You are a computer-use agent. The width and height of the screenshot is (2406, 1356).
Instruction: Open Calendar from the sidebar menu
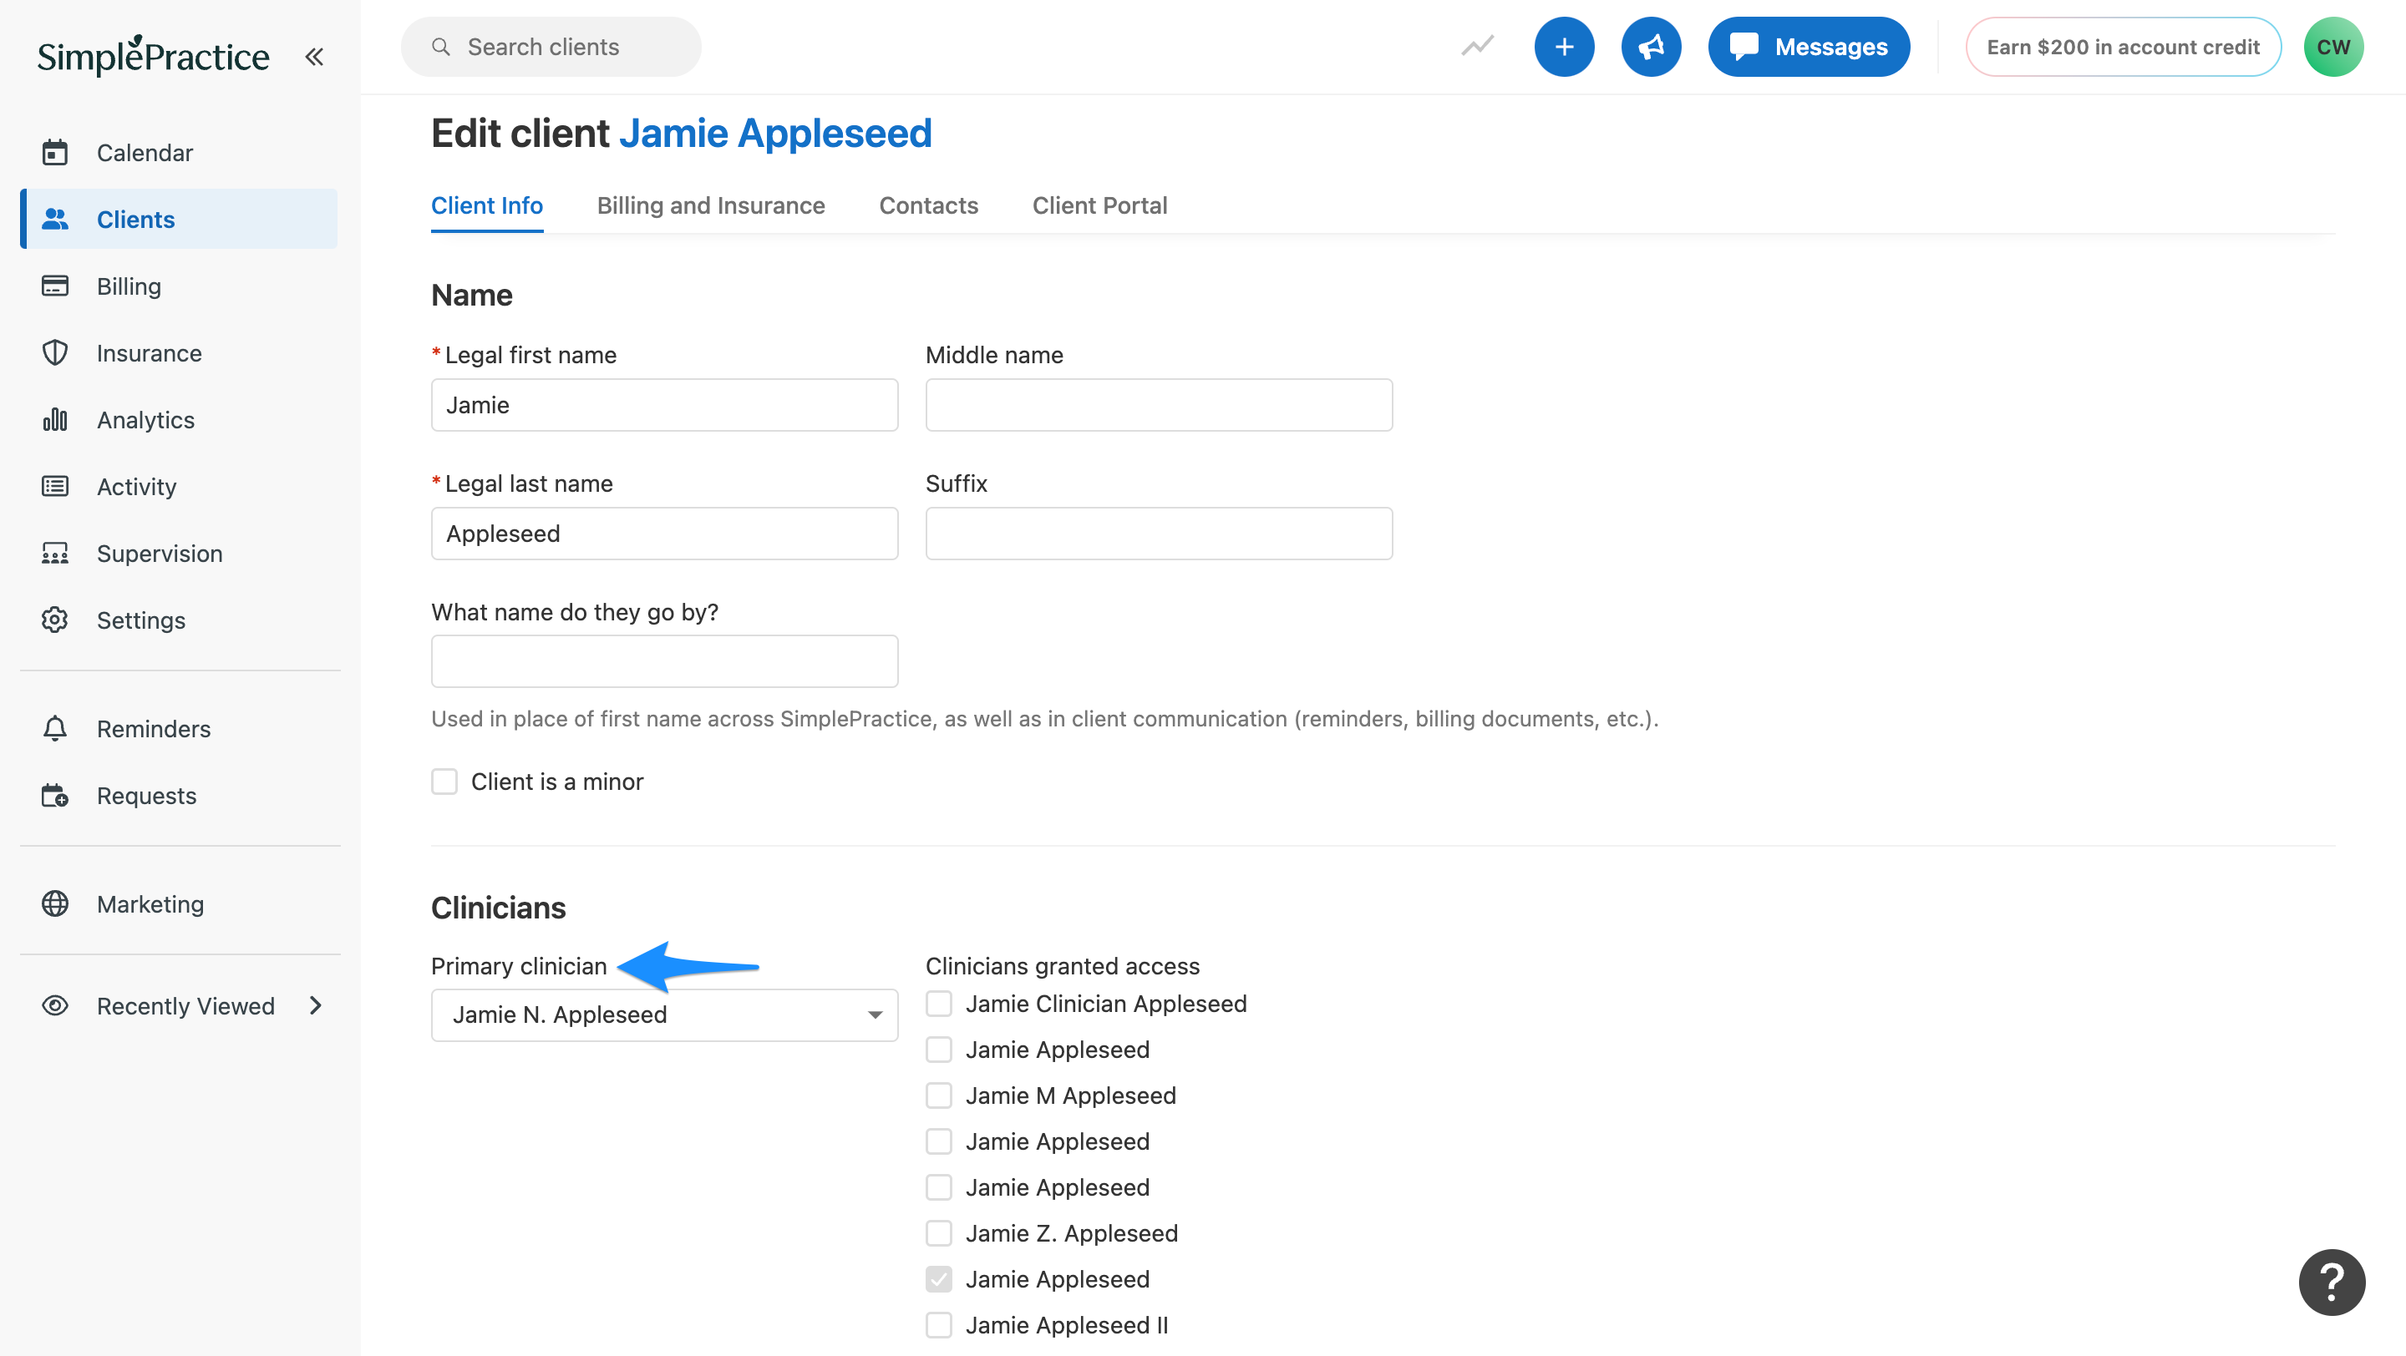(179, 152)
